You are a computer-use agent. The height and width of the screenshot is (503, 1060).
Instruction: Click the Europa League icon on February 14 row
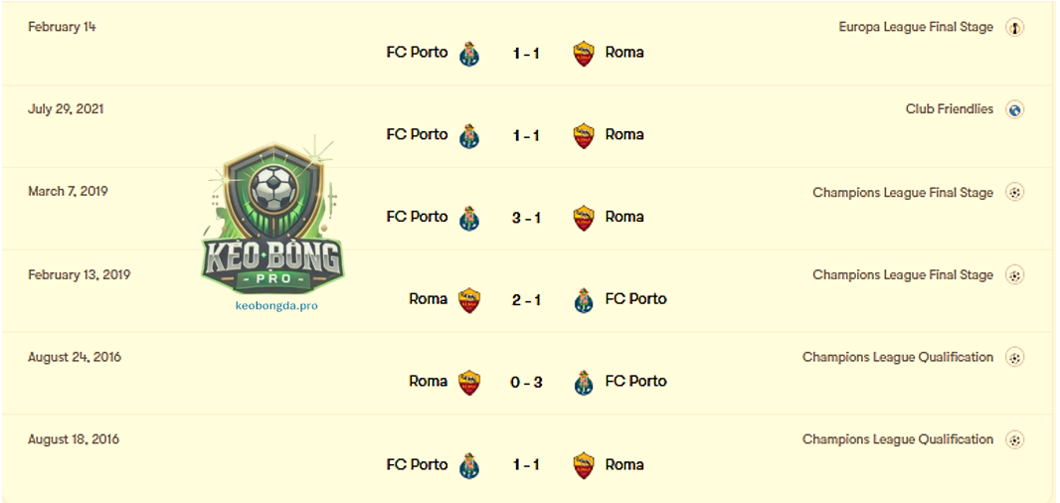click(1014, 28)
